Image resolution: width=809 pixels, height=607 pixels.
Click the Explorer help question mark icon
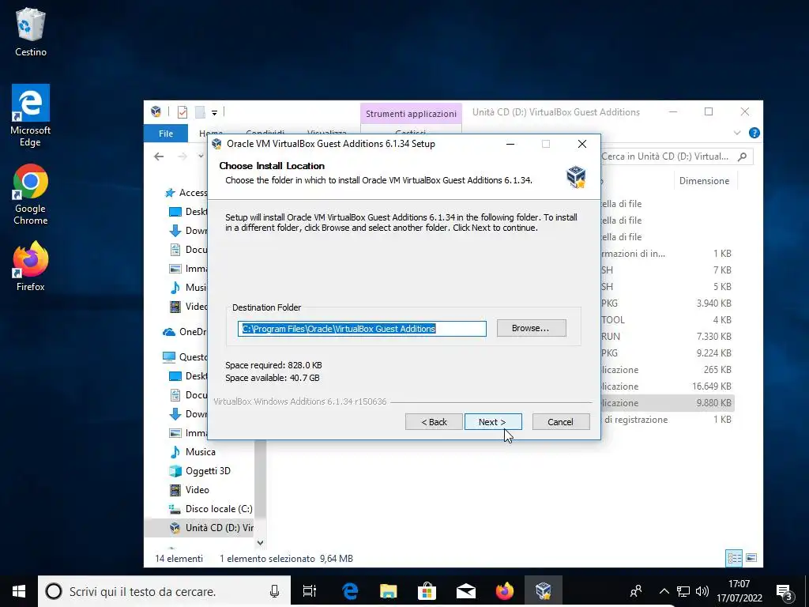[754, 133]
